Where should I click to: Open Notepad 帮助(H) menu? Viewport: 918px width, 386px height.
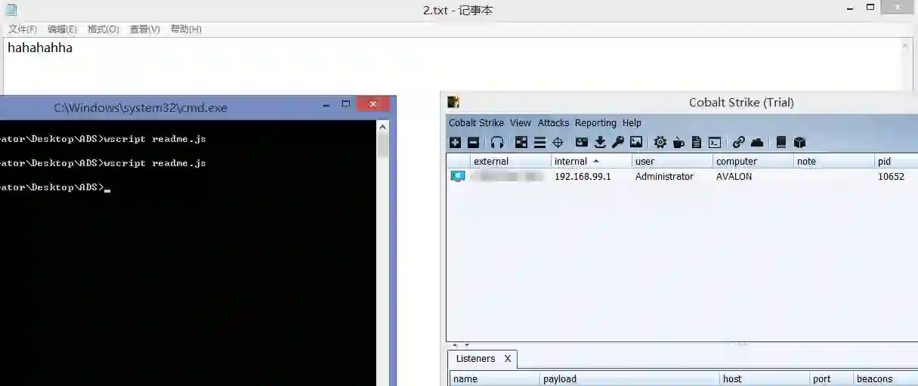tap(186, 29)
